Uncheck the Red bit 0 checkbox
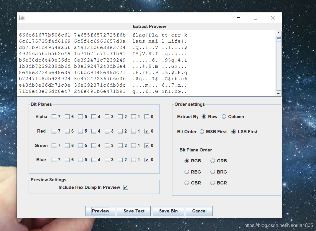Viewport: 316px width, 231px height. pyautogui.click(x=147, y=131)
